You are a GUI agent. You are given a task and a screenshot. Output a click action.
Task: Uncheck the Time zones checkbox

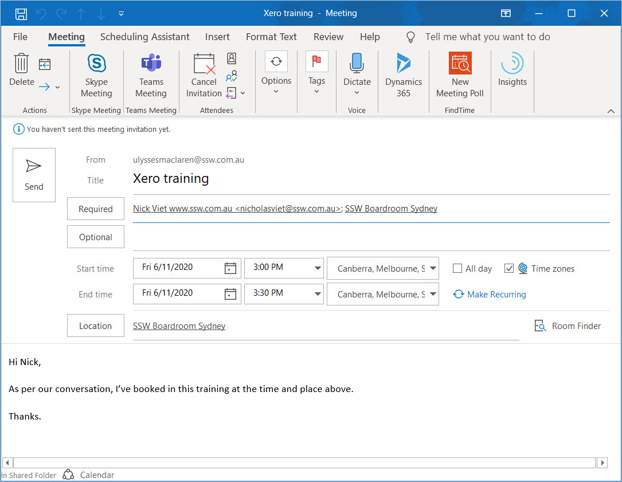(509, 268)
